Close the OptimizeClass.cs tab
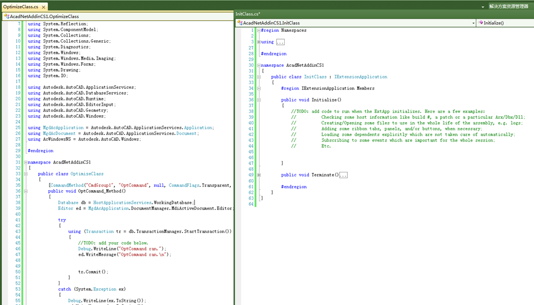 (43, 7)
